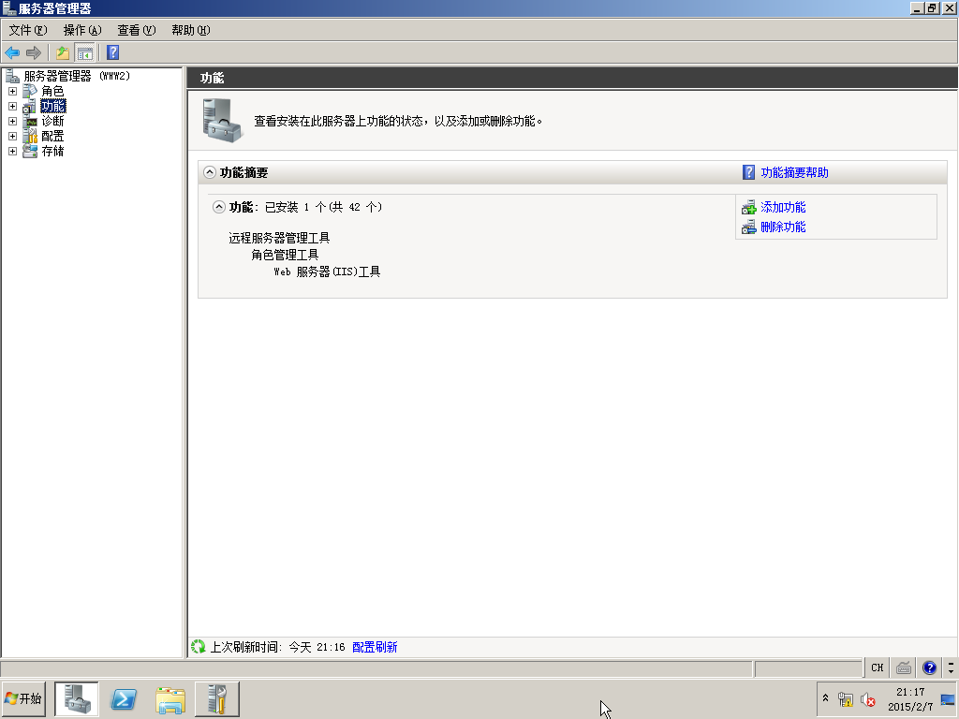Select the highlighted 功能 tree item

(x=53, y=107)
